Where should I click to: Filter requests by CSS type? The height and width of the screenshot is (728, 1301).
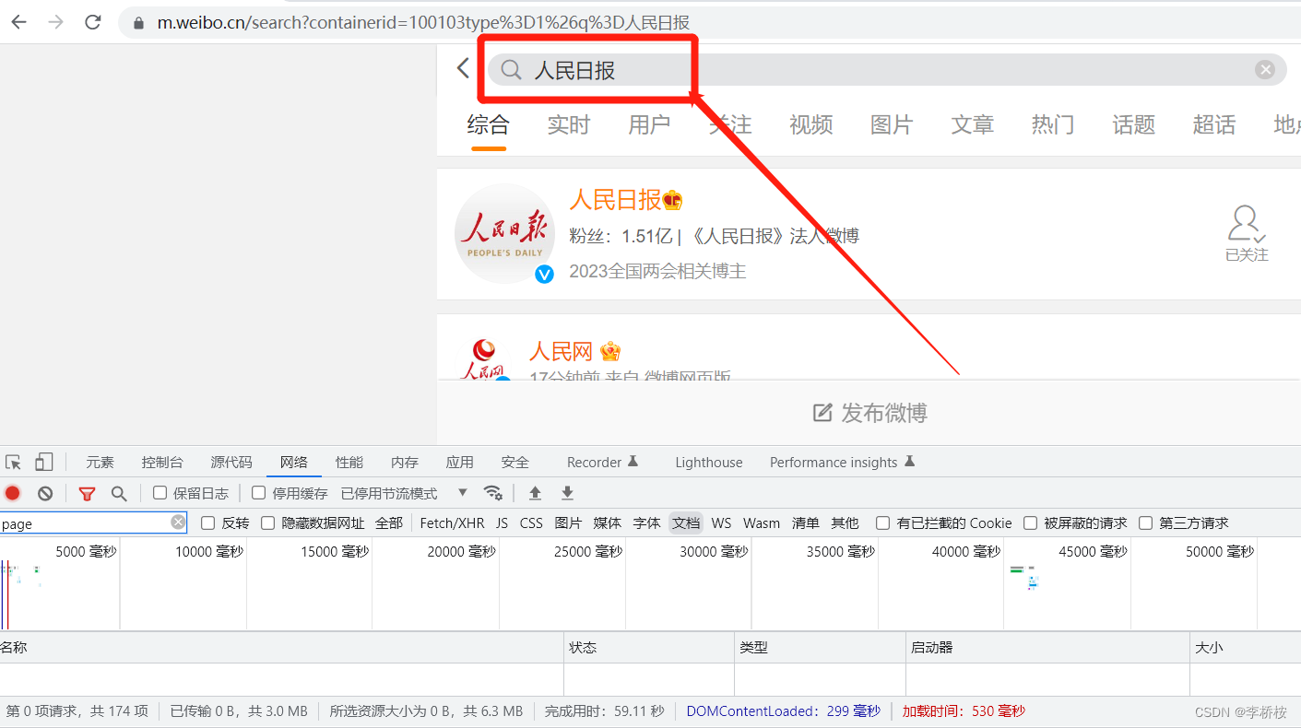pyautogui.click(x=531, y=523)
